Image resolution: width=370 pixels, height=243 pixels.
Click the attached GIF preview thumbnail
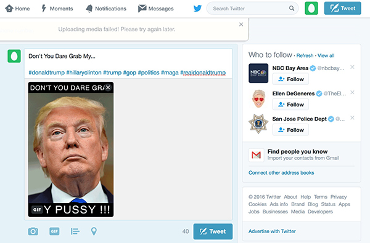[71, 149]
